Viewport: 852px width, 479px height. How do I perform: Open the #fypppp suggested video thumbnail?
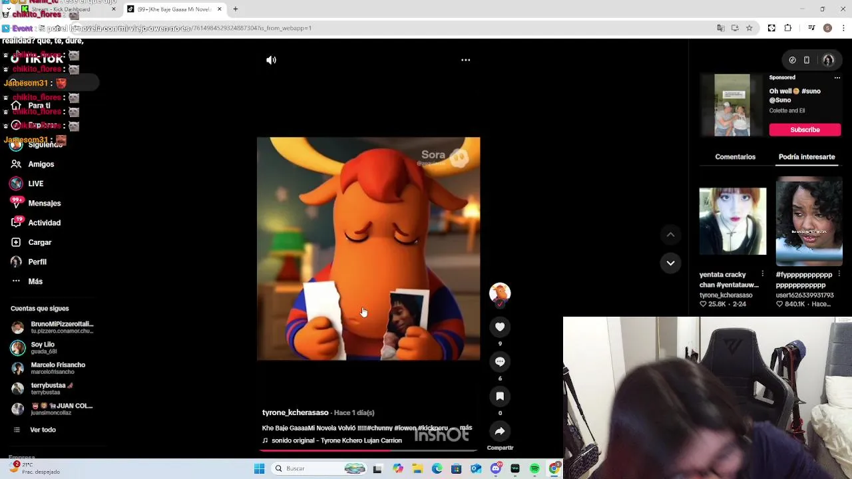(x=809, y=221)
